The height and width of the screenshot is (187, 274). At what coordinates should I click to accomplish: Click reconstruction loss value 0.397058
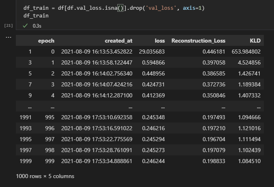pyautogui.click(x=214, y=62)
